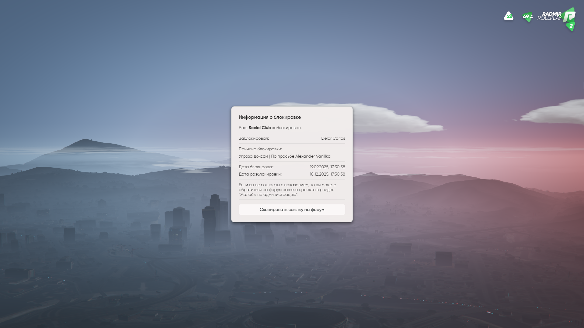Click the Причина блокировки label
584x328 pixels.
pyautogui.click(x=260, y=149)
